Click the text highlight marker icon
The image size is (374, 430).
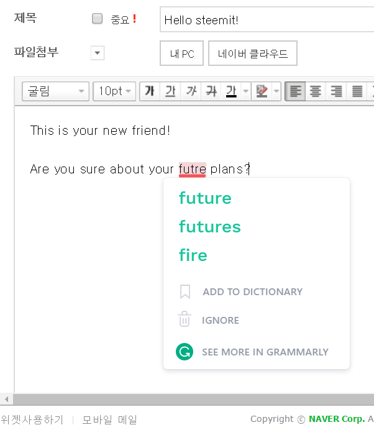(262, 91)
